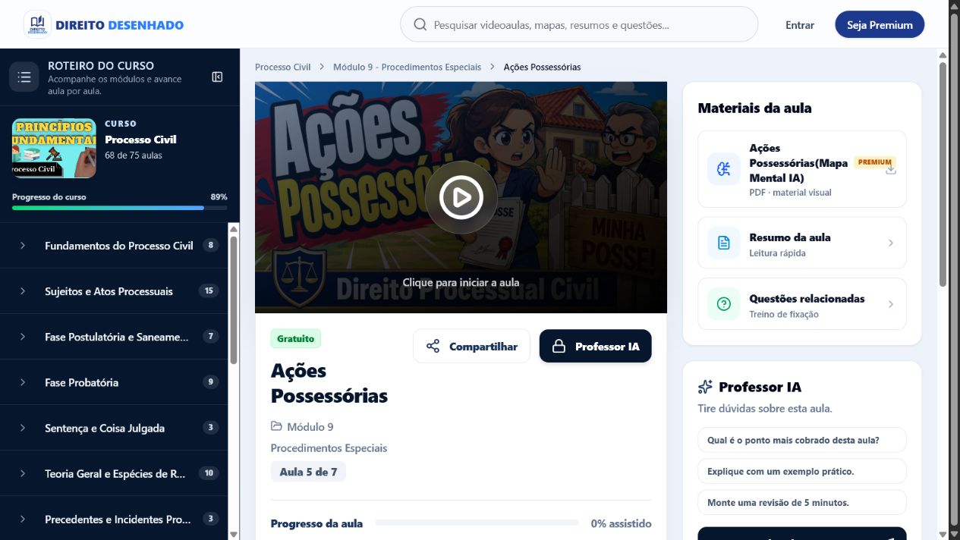
Task: Click the Resumo da aula document icon
Action: pyautogui.click(x=723, y=243)
